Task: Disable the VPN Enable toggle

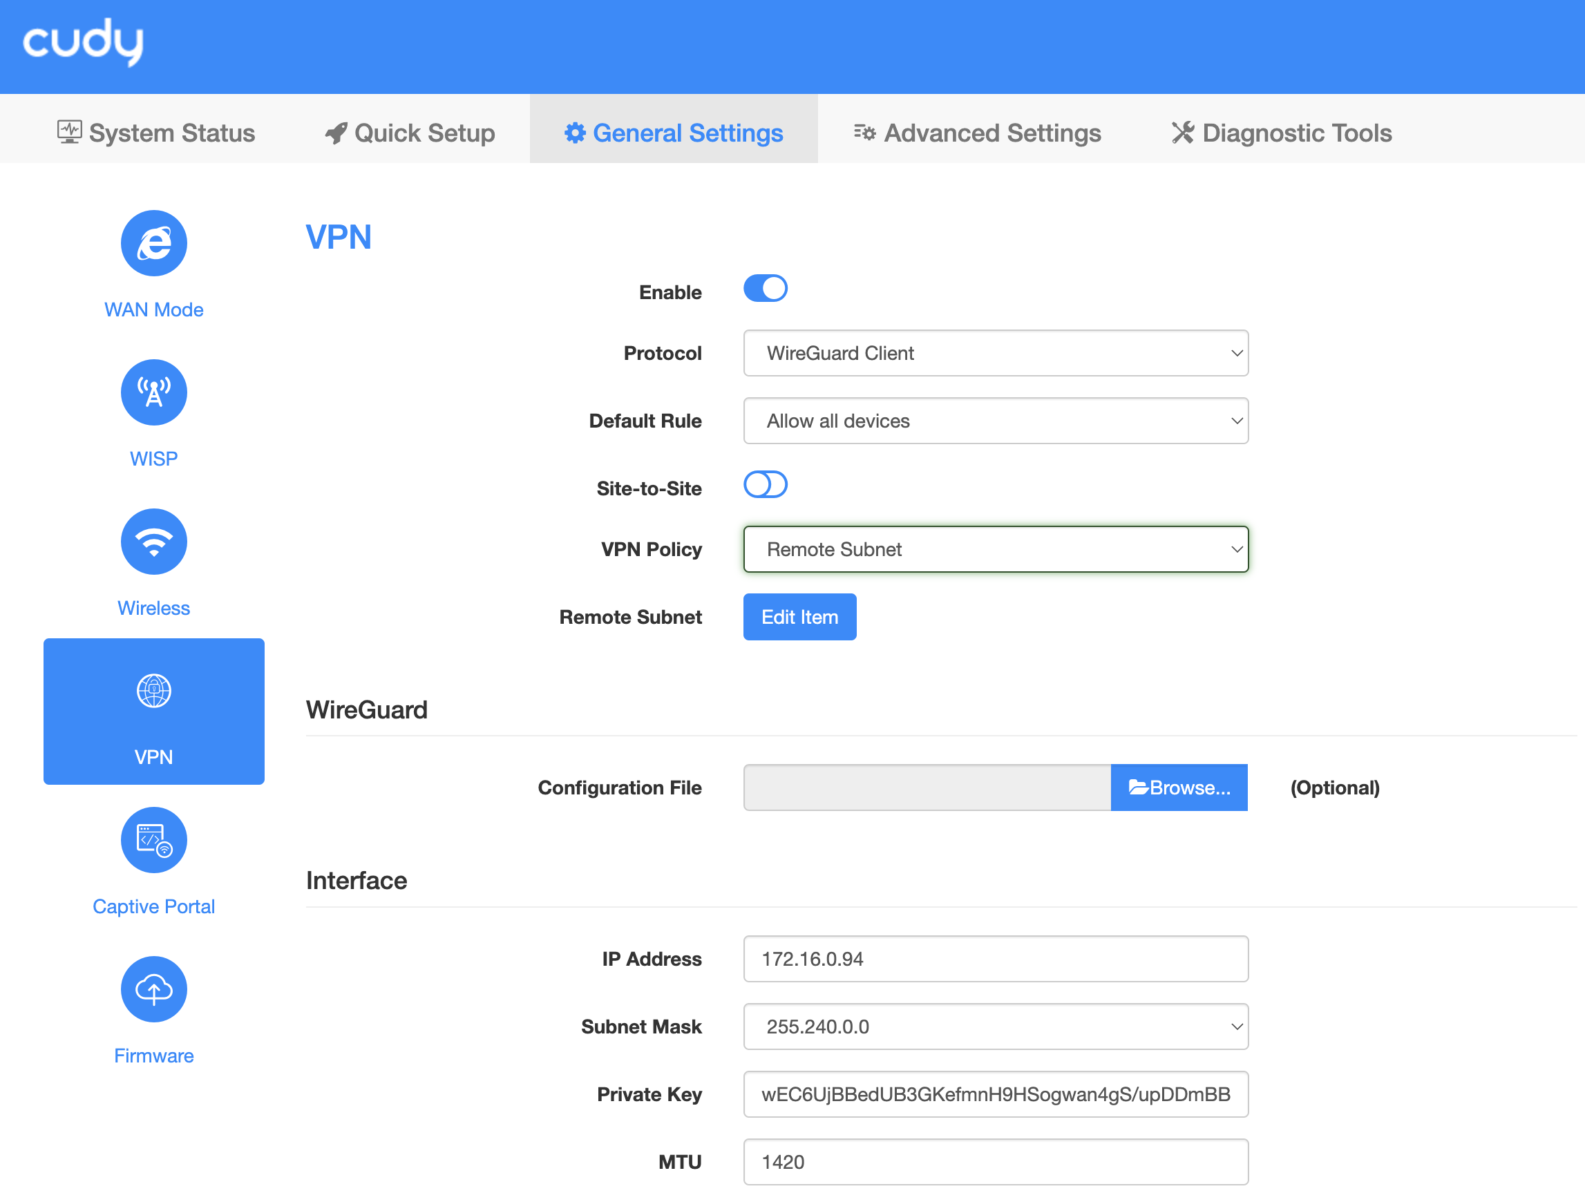Action: pos(767,290)
